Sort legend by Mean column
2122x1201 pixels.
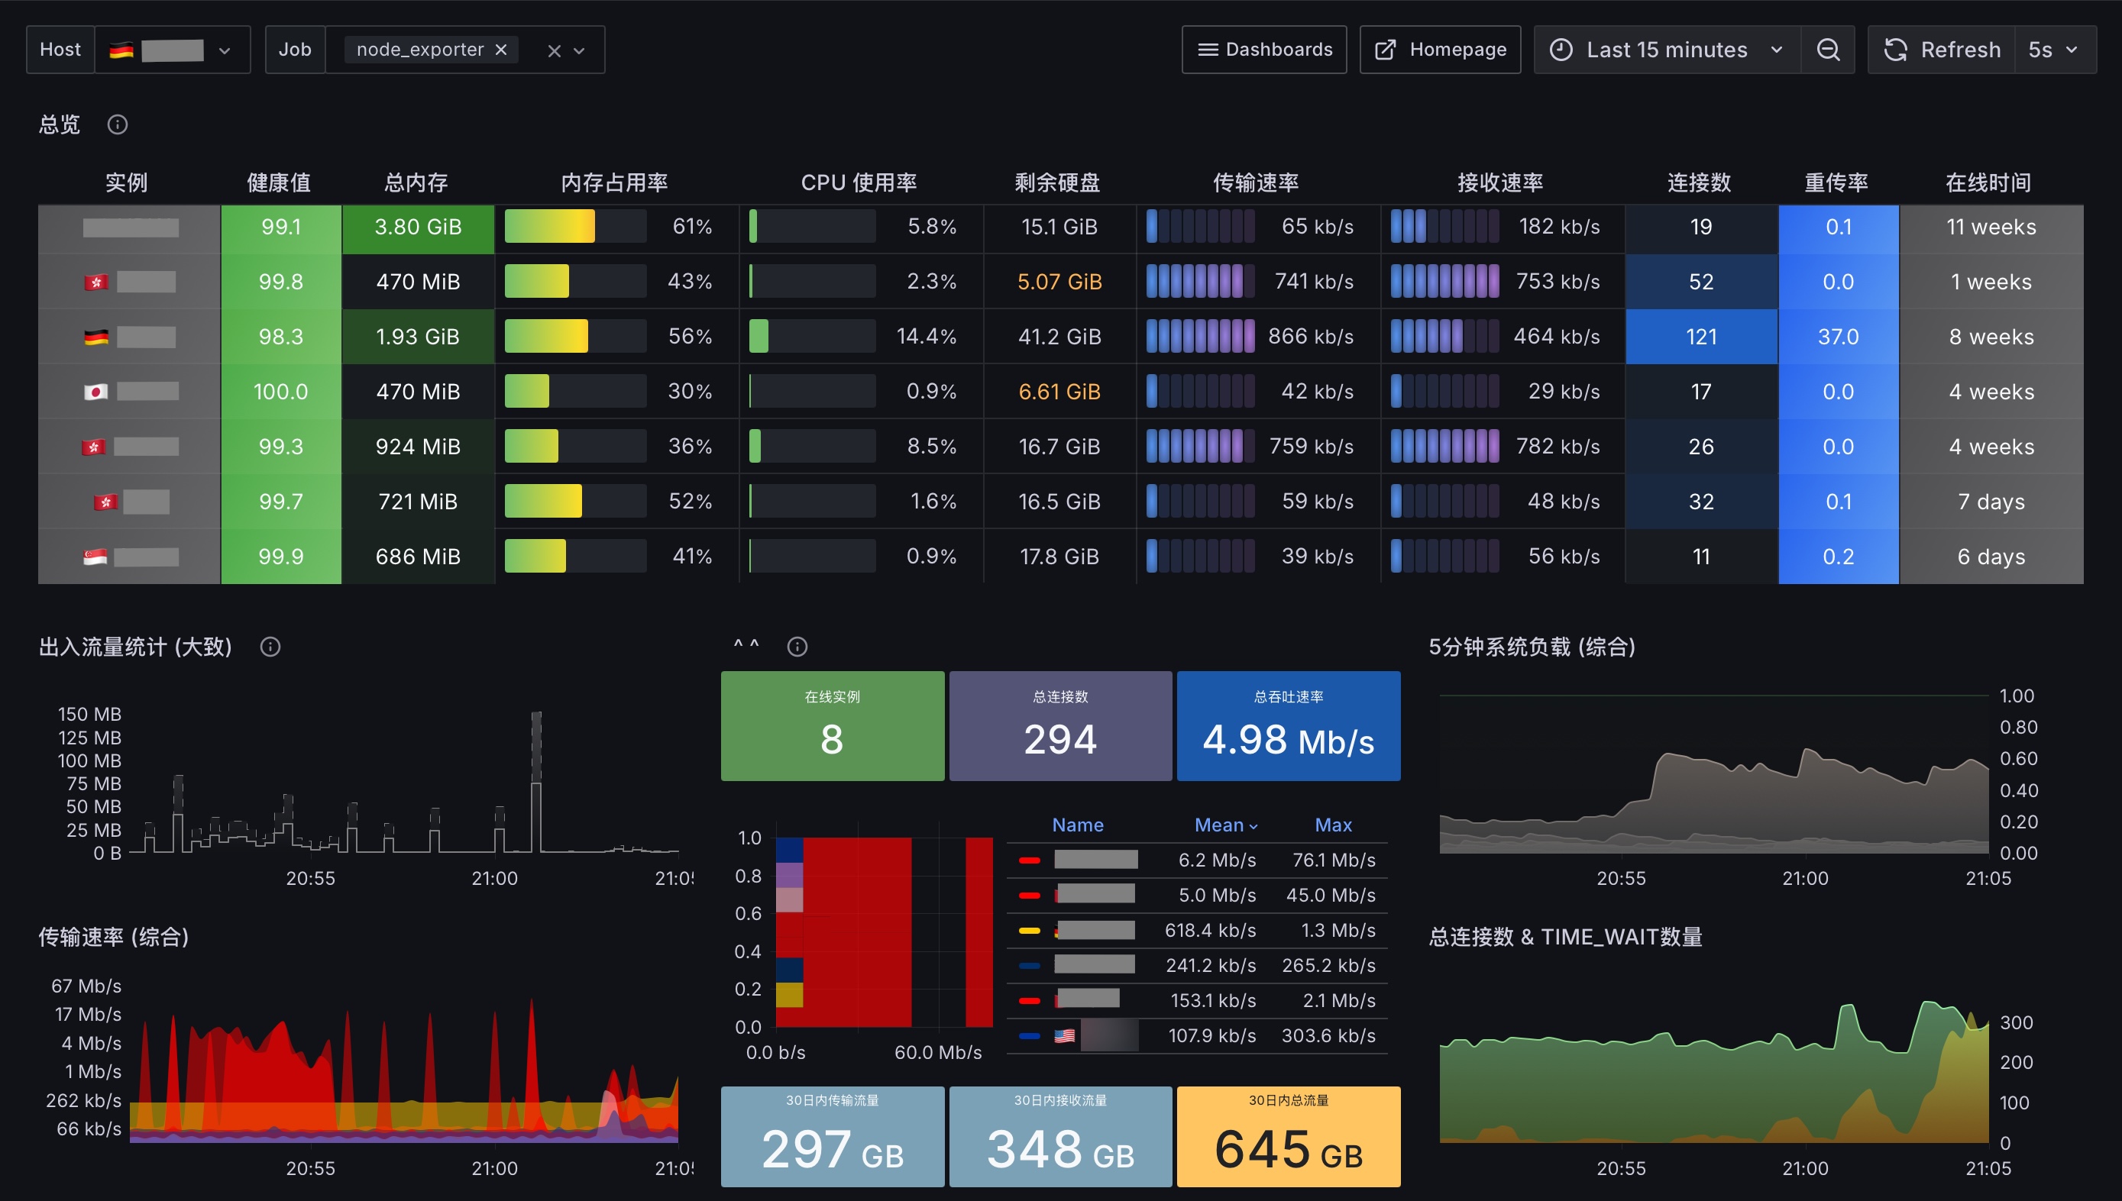click(1225, 825)
